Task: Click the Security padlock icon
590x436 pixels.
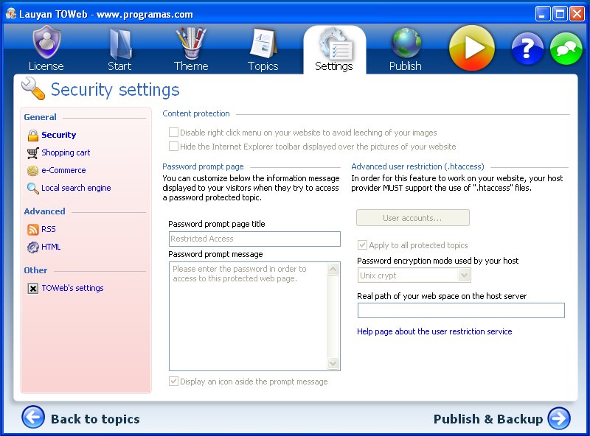Action: 33,136
